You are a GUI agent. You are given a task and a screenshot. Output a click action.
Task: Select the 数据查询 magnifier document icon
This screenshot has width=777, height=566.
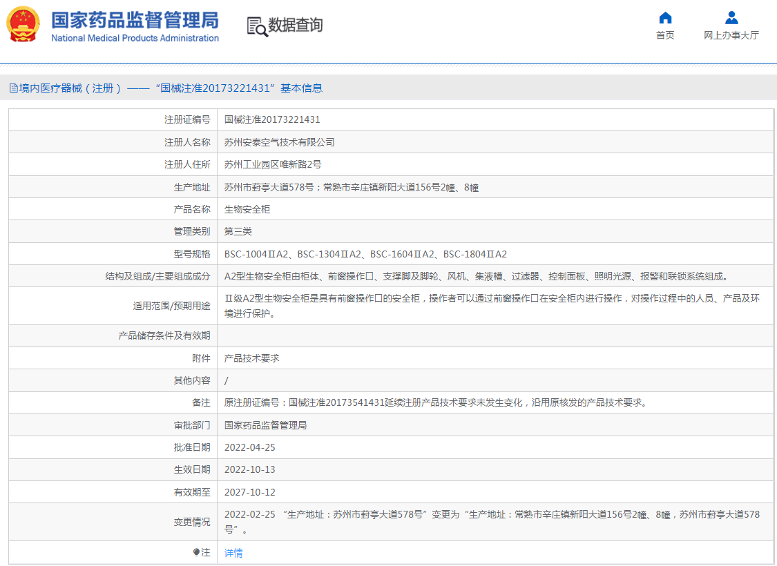tap(256, 26)
